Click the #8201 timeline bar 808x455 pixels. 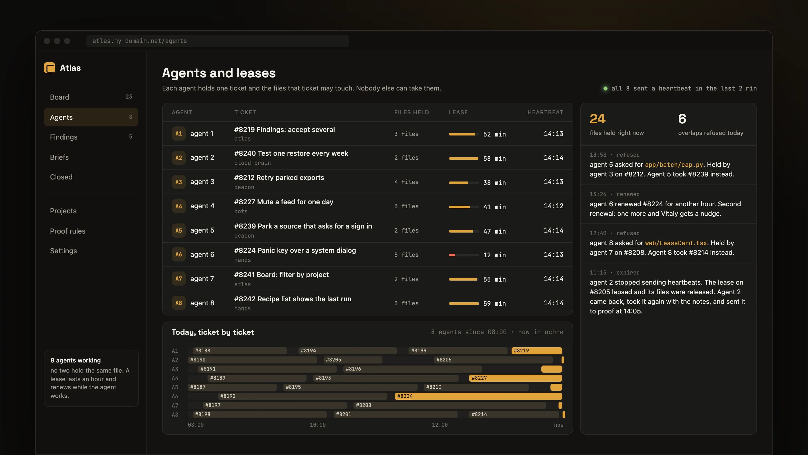[395, 414]
